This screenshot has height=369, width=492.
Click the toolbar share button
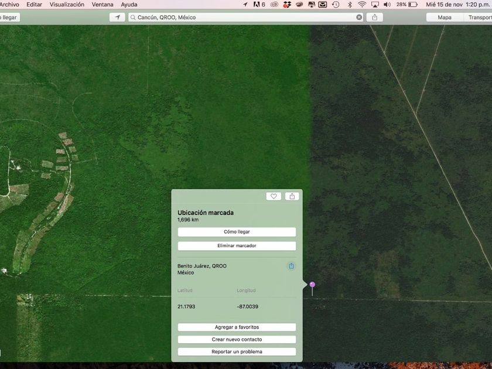tap(375, 18)
